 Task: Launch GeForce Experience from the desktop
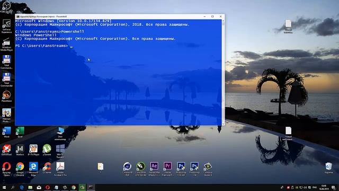[6, 26]
